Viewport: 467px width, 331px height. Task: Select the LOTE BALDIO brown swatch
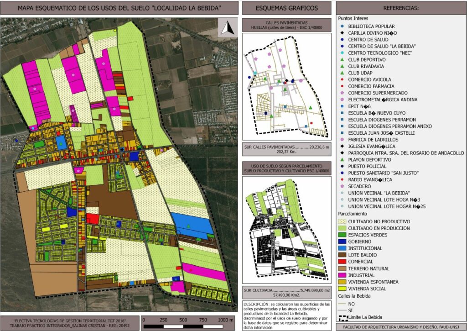tap(342, 255)
